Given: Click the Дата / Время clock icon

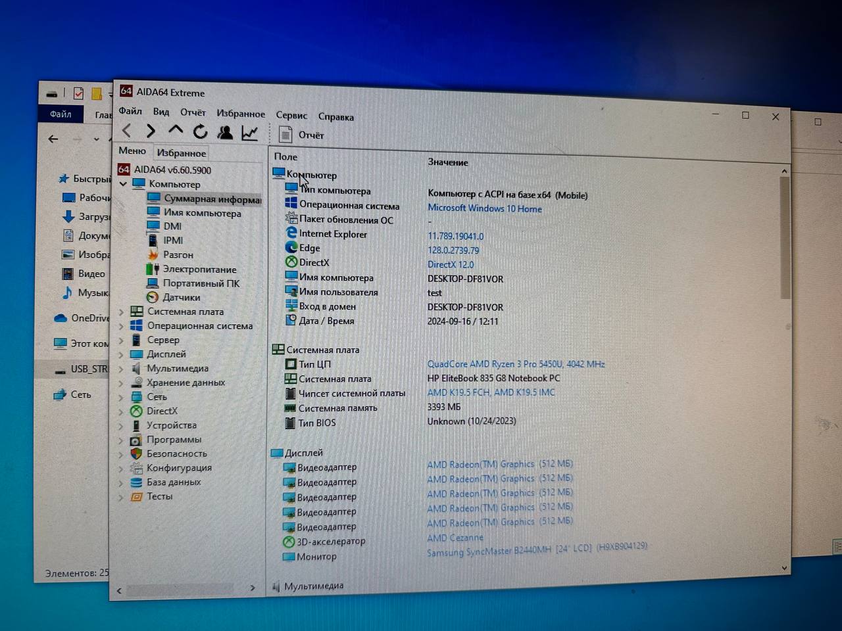Looking at the screenshot, I should [291, 320].
